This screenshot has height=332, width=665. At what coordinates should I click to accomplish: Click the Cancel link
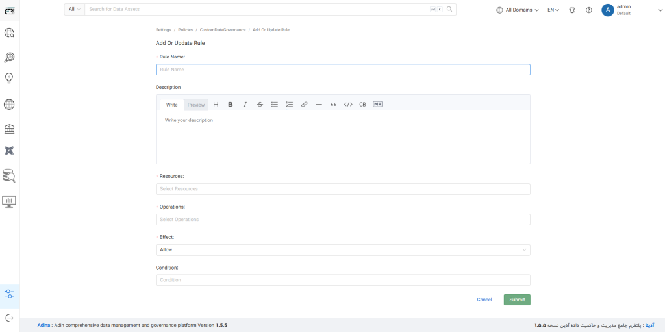click(484, 300)
